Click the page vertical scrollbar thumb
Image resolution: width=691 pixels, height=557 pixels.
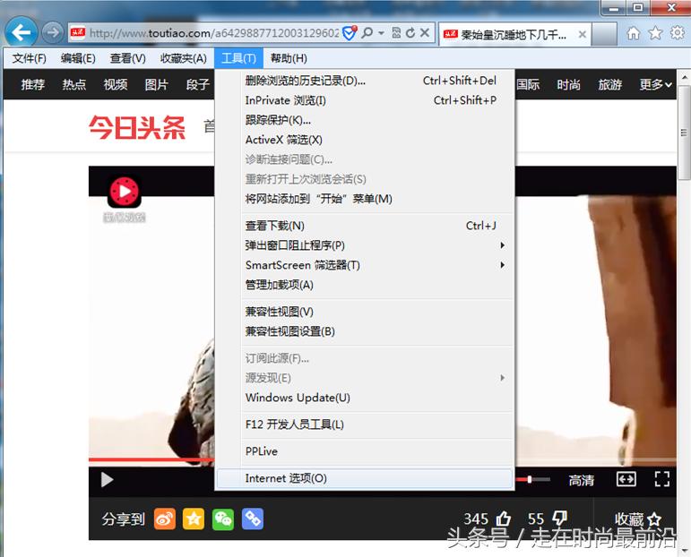(x=684, y=133)
